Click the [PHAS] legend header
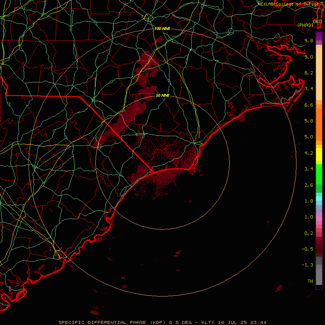Viewport: 325px width, 325px height. pyautogui.click(x=305, y=25)
